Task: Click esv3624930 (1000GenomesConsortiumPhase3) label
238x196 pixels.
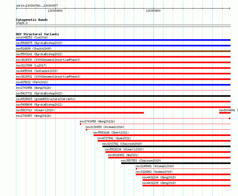Action: (x=48, y=60)
